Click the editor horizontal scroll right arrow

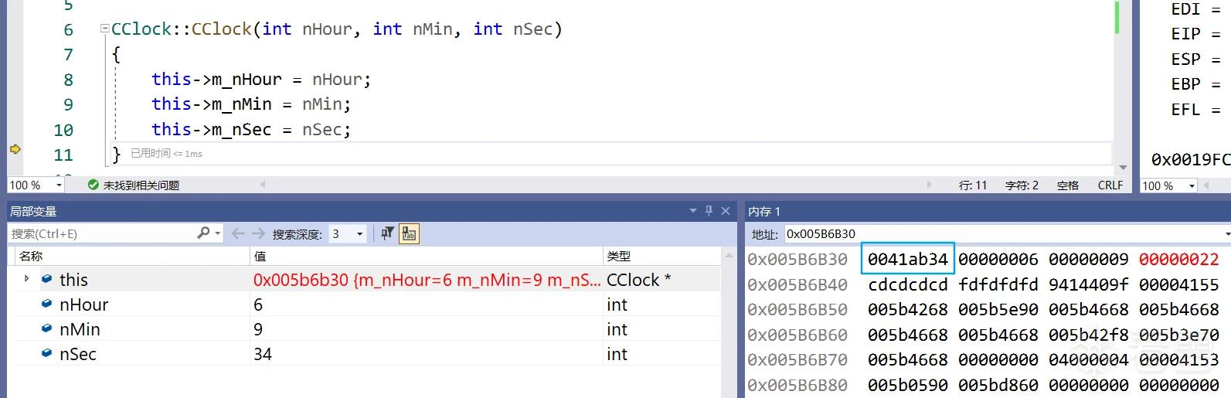coord(930,185)
